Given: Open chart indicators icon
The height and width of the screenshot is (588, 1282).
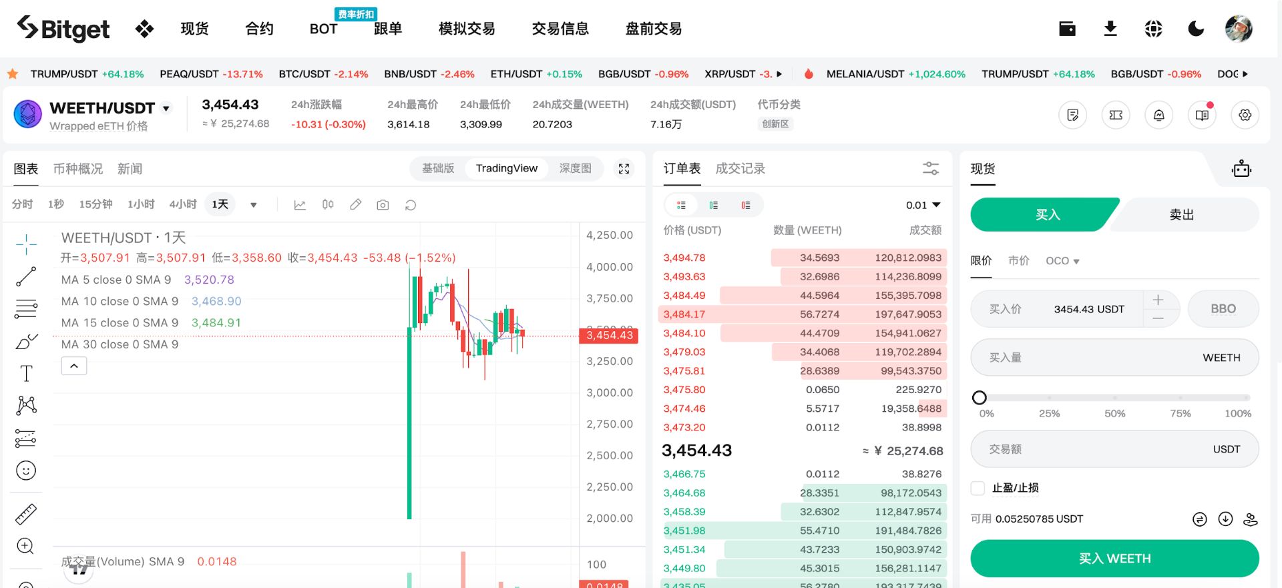Looking at the screenshot, I should pos(300,205).
